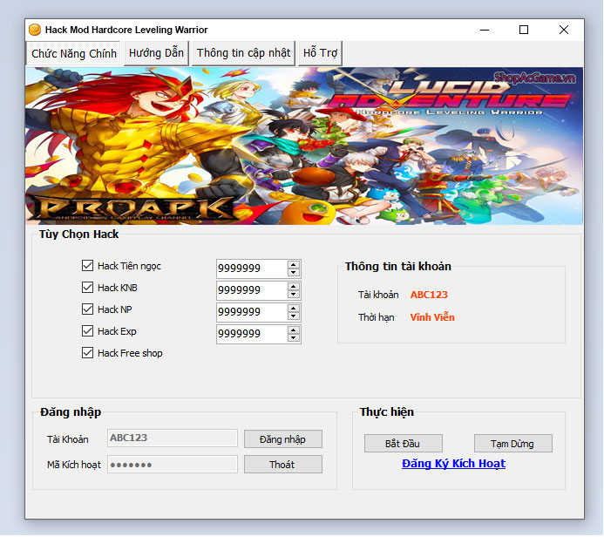This screenshot has width=604, height=537.
Task: Close the Hack Mod window
Action: tap(564, 30)
